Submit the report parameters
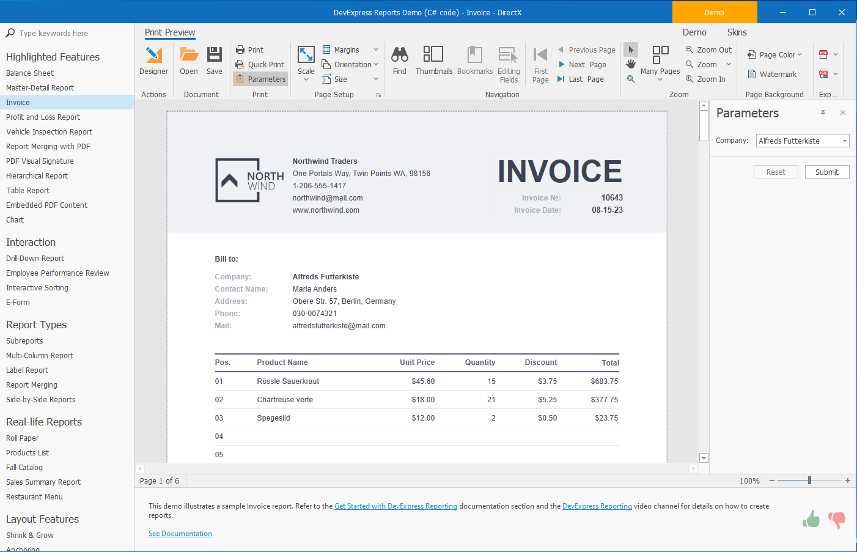This screenshot has height=552, width=857. point(827,172)
